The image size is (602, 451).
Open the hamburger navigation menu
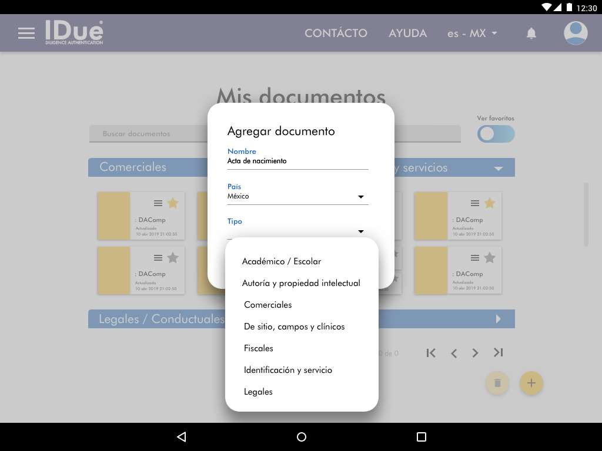26,33
